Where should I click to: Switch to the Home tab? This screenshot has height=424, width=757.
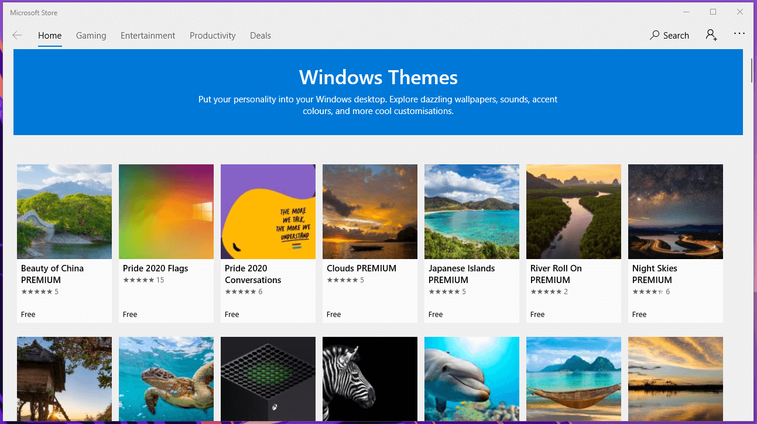pos(50,35)
